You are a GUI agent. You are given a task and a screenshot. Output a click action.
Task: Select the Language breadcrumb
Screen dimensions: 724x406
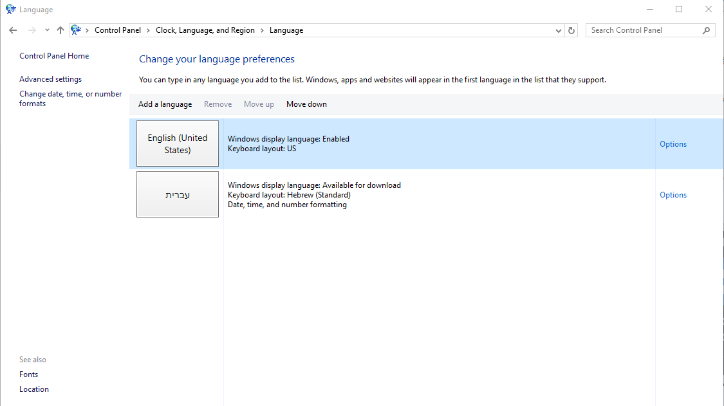tap(286, 30)
